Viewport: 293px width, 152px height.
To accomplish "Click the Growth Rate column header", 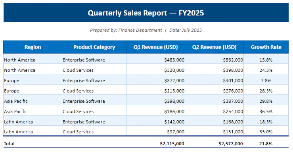I will click(x=266, y=47).
